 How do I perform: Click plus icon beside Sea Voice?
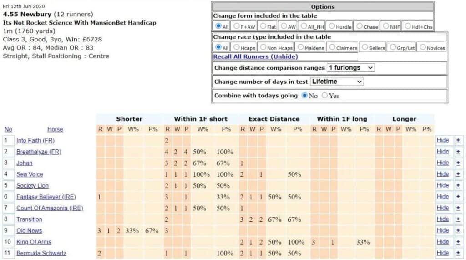click(x=458, y=174)
